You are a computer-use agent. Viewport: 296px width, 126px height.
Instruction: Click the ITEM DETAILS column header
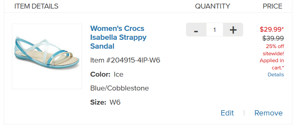pyautogui.click(x=36, y=6)
